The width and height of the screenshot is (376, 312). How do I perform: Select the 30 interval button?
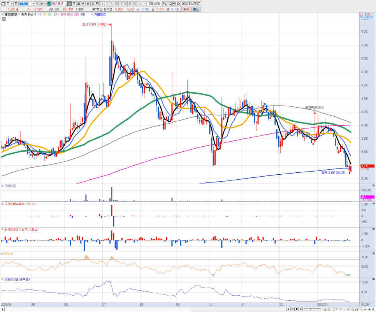tap(125, 4)
